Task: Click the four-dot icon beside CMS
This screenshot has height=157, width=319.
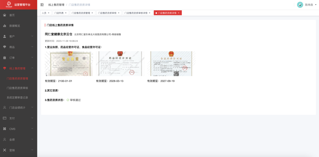Action: click(x=5, y=129)
